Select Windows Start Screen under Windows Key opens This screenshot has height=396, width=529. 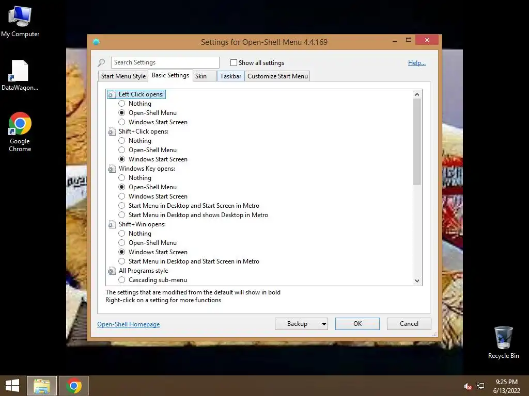(122, 196)
